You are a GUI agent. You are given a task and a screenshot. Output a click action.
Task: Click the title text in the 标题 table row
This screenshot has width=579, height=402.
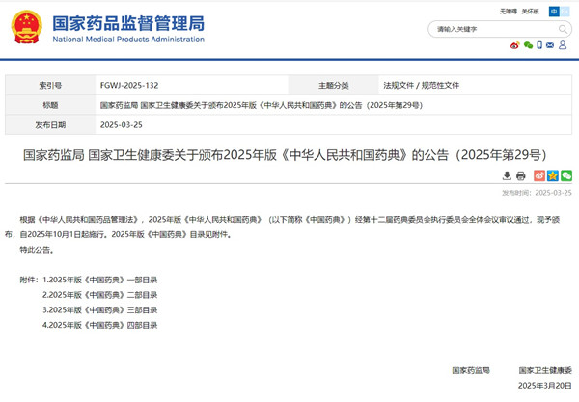point(262,105)
